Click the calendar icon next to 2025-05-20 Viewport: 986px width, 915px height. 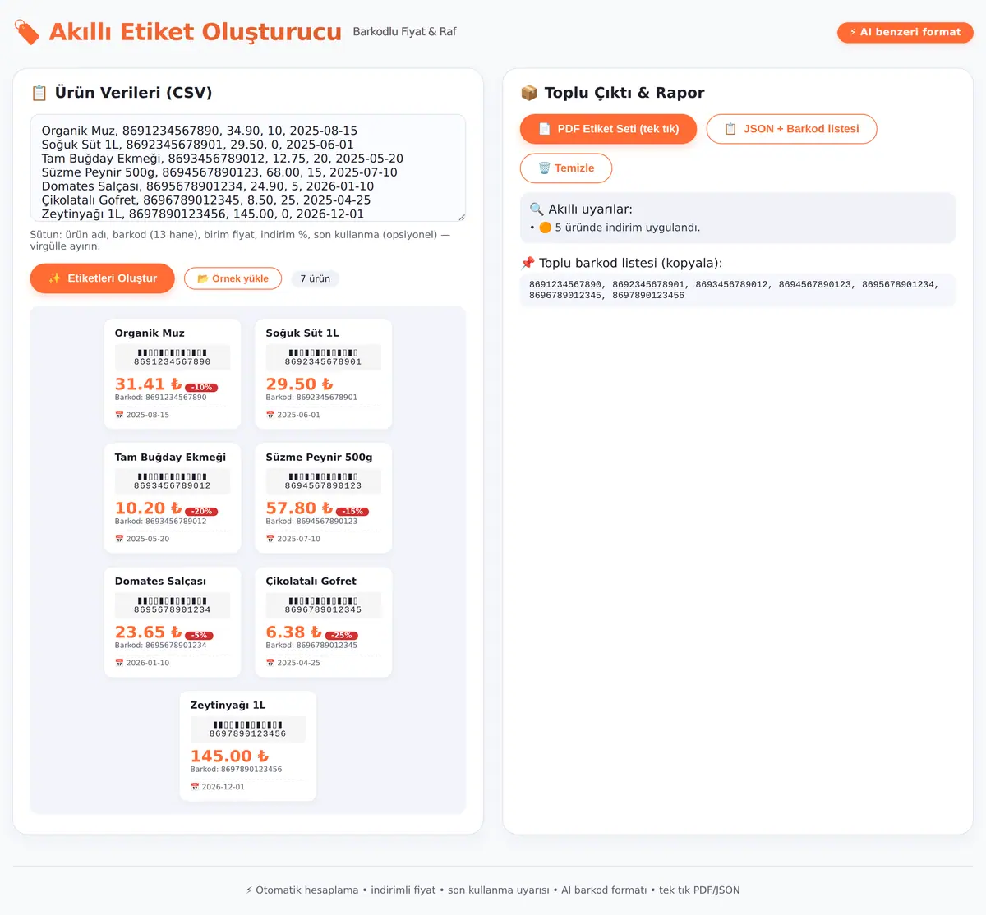click(119, 539)
